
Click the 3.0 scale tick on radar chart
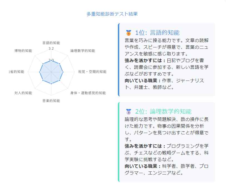51,60
